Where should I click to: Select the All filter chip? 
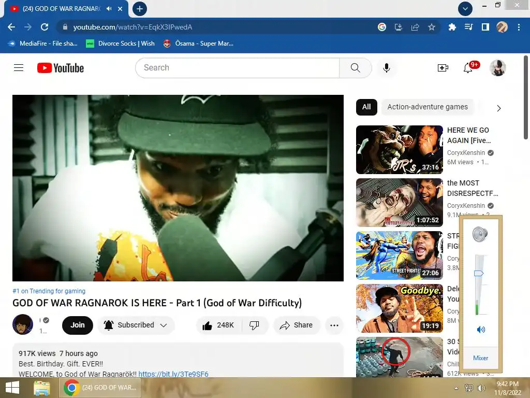coord(366,107)
